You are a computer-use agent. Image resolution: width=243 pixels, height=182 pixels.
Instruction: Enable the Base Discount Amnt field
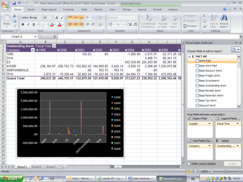[197, 70]
